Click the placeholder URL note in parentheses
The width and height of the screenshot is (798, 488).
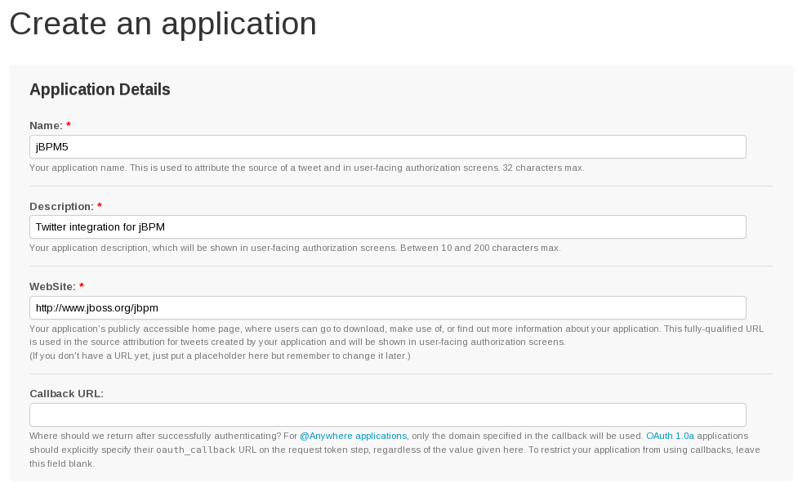pyautogui.click(x=220, y=356)
